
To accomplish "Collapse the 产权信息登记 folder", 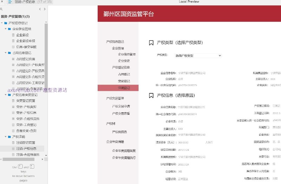I will (2, 23).
